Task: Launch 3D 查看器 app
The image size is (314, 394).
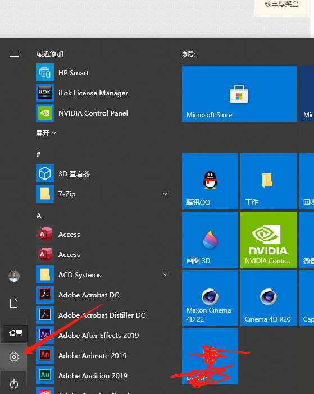Action: coord(74,173)
